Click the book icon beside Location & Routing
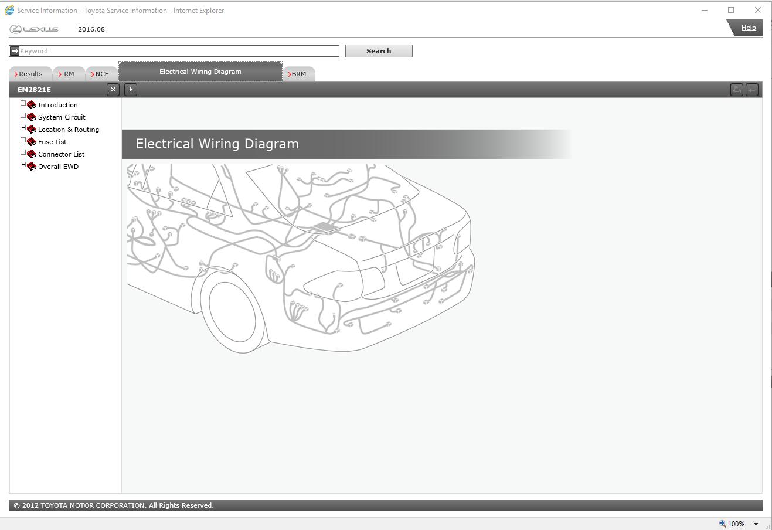This screenshot has height=530, width=772. pos(32,130)
